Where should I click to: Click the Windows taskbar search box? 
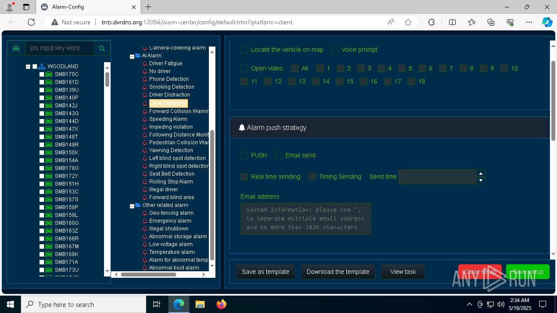tap(84, 304)
